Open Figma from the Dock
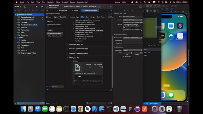This screenshot has width=203, height=114. tap(130, 109)
